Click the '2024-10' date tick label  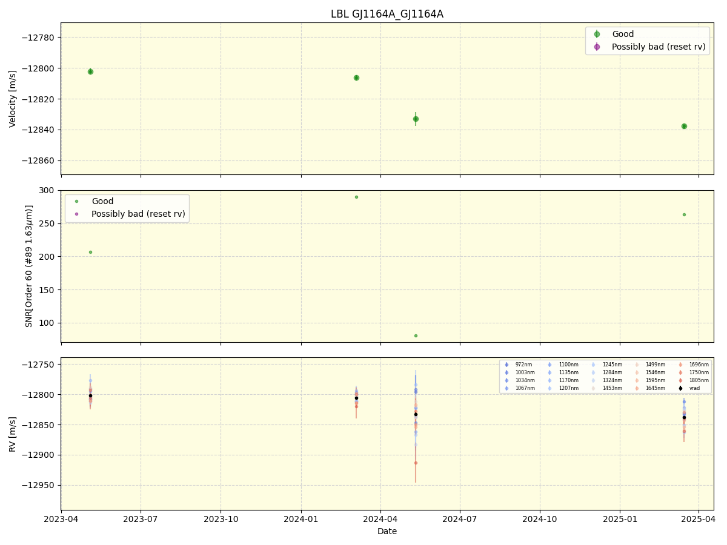tap(540, 518)
